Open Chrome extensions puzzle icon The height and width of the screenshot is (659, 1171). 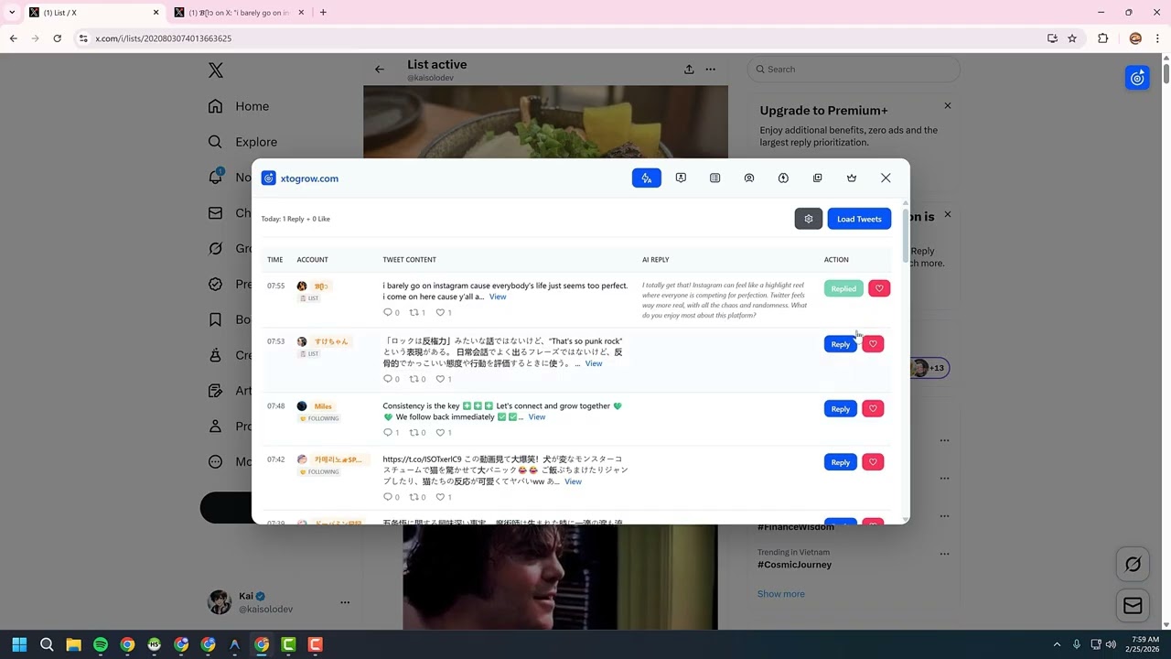(1102, 38)
